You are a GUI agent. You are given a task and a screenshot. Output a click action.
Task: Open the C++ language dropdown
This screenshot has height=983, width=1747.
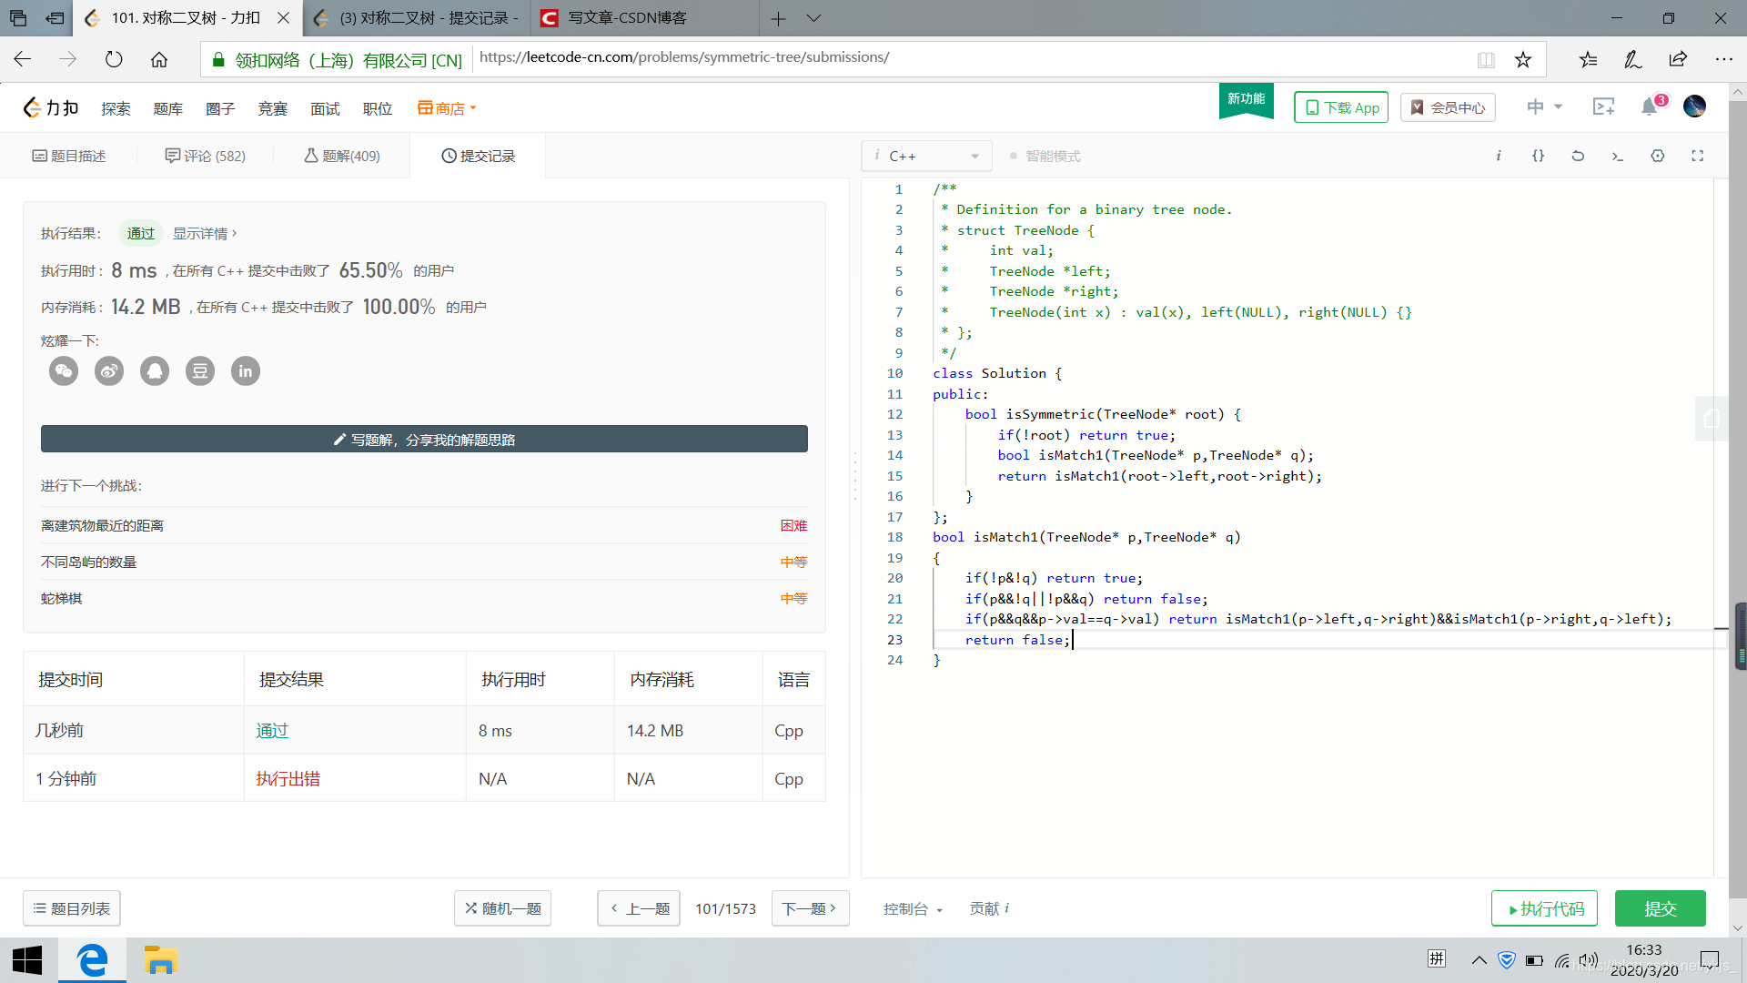tap(926, 157)
